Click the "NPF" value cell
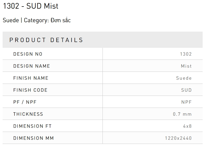The width and height of the screenshot is (205, 146). pos(186,102)
